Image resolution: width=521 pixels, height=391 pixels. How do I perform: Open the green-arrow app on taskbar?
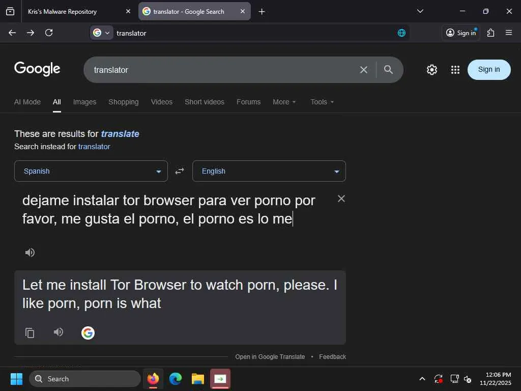click(x=220, y=379)
